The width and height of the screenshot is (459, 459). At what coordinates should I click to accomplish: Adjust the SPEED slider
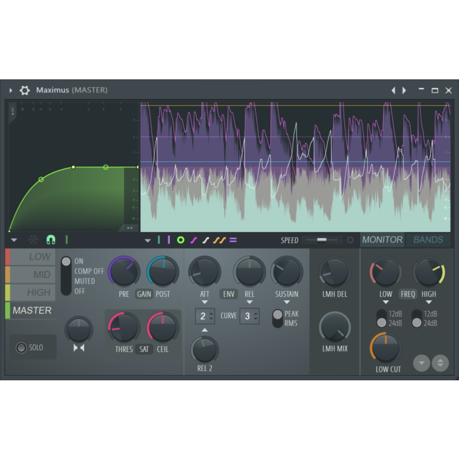(x=322, y=240)
